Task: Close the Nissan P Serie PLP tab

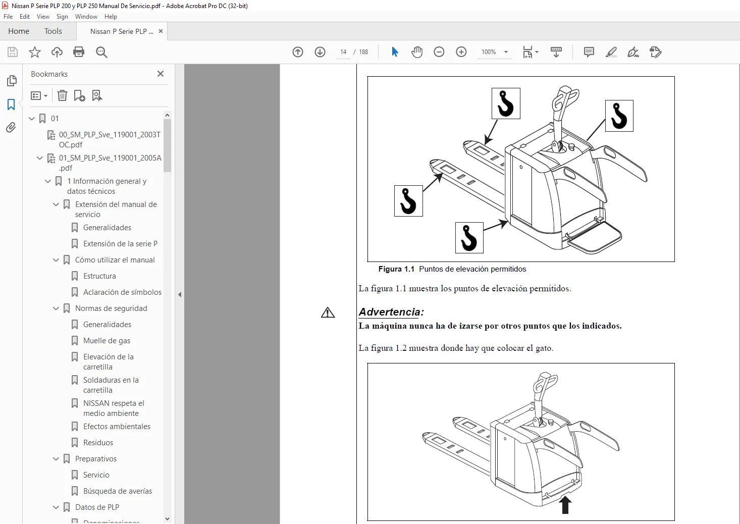Action: tap(161, 31)
